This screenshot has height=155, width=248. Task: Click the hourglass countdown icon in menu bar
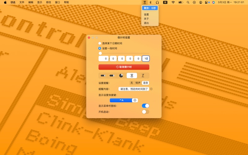144,2
